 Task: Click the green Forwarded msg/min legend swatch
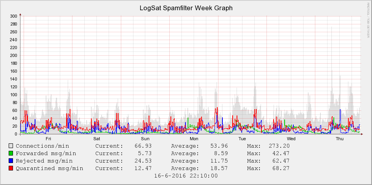[x=11, y=154]
